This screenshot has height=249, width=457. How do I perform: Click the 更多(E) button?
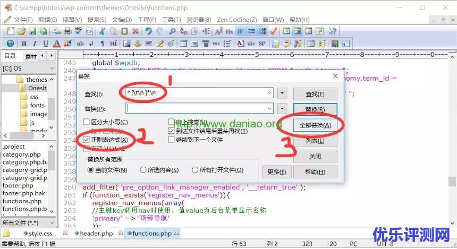[x=277, y=172]
